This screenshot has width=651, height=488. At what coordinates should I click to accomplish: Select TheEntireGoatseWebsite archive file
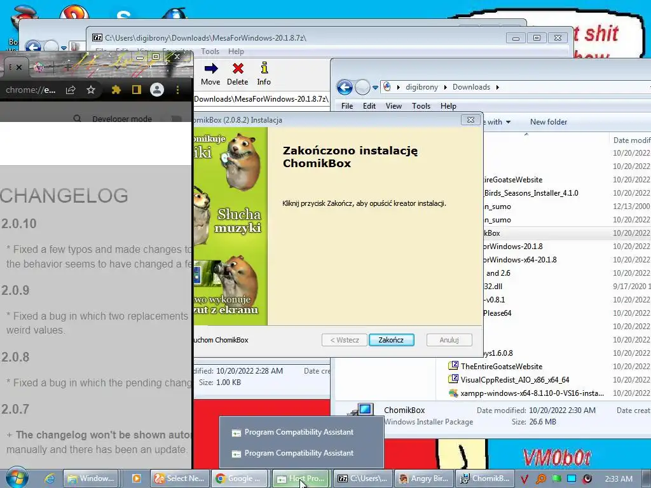pyautogui.click(x=501, y=367)
